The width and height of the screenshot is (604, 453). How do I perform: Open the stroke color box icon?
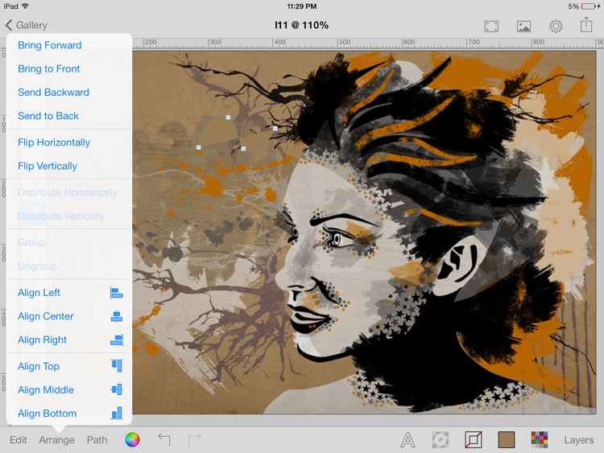point(474,440)
